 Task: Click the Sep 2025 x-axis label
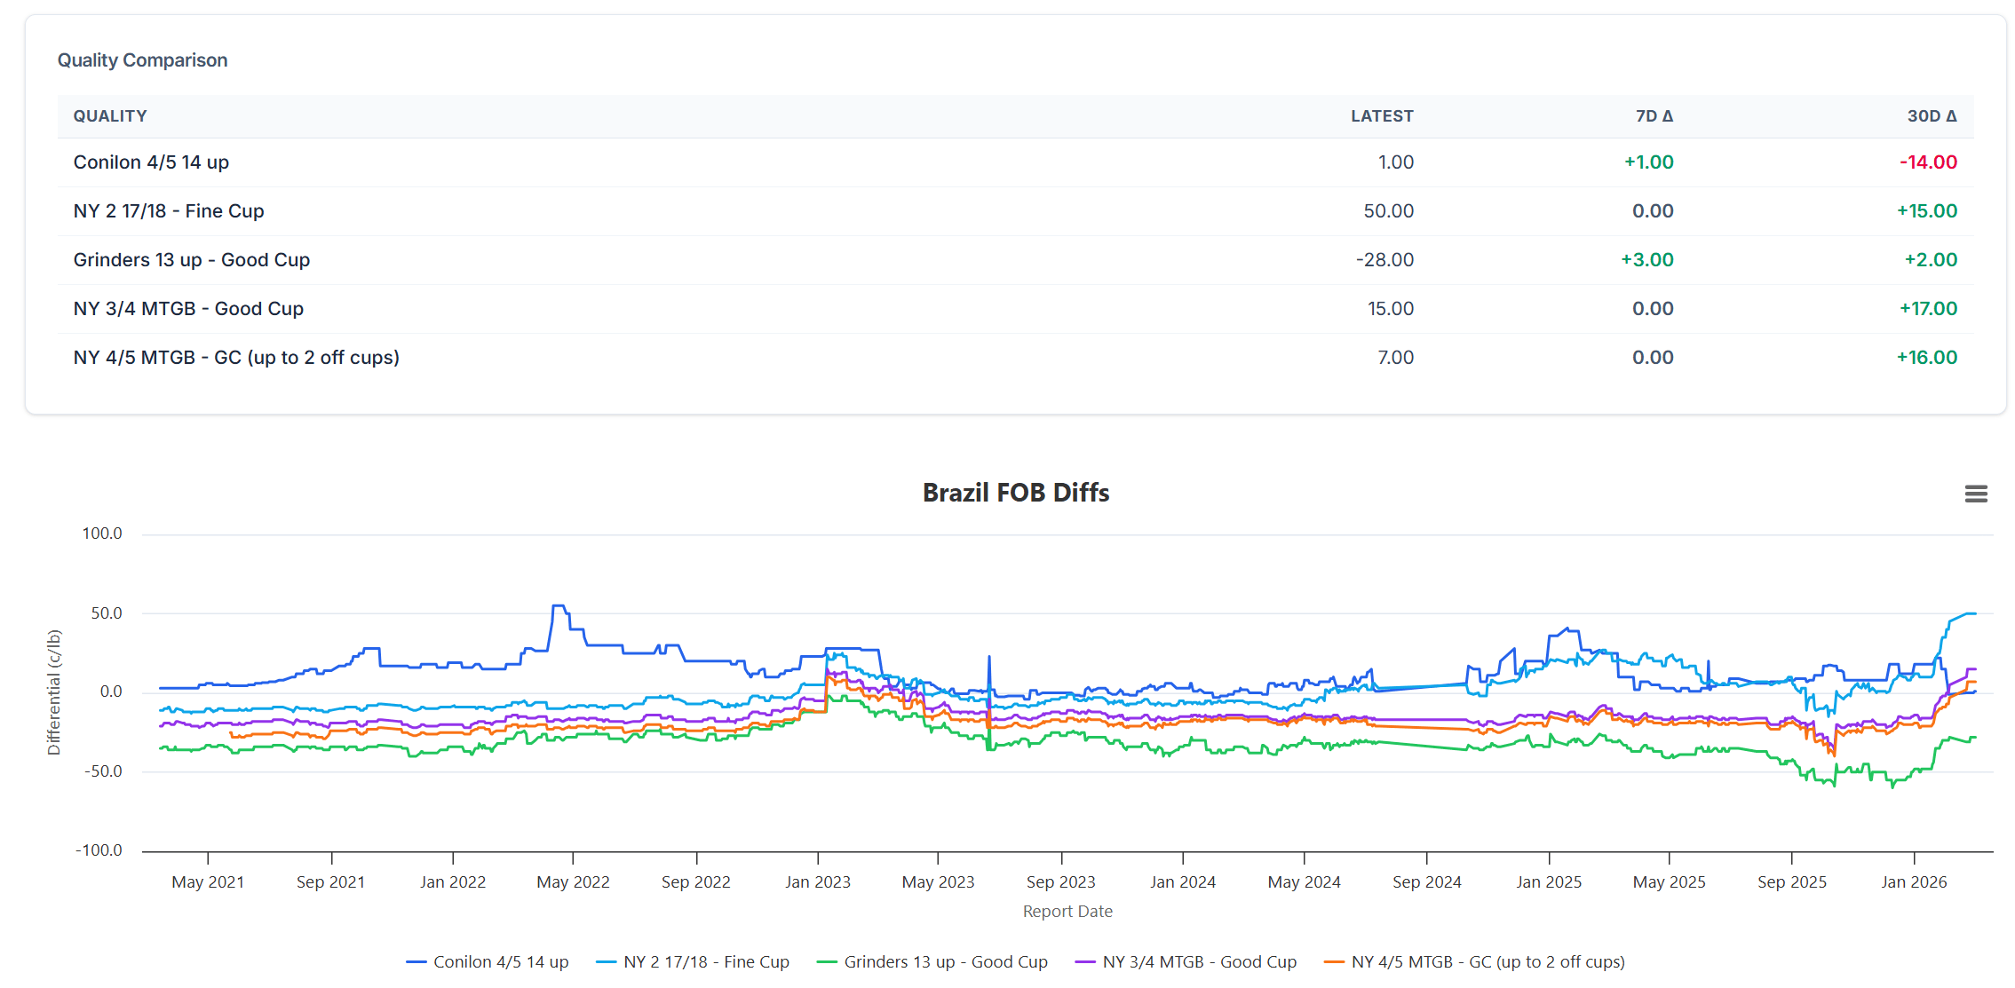coord(1791,881)
